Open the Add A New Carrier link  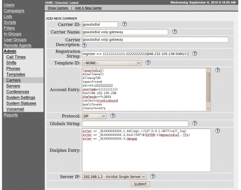point(88,8)
